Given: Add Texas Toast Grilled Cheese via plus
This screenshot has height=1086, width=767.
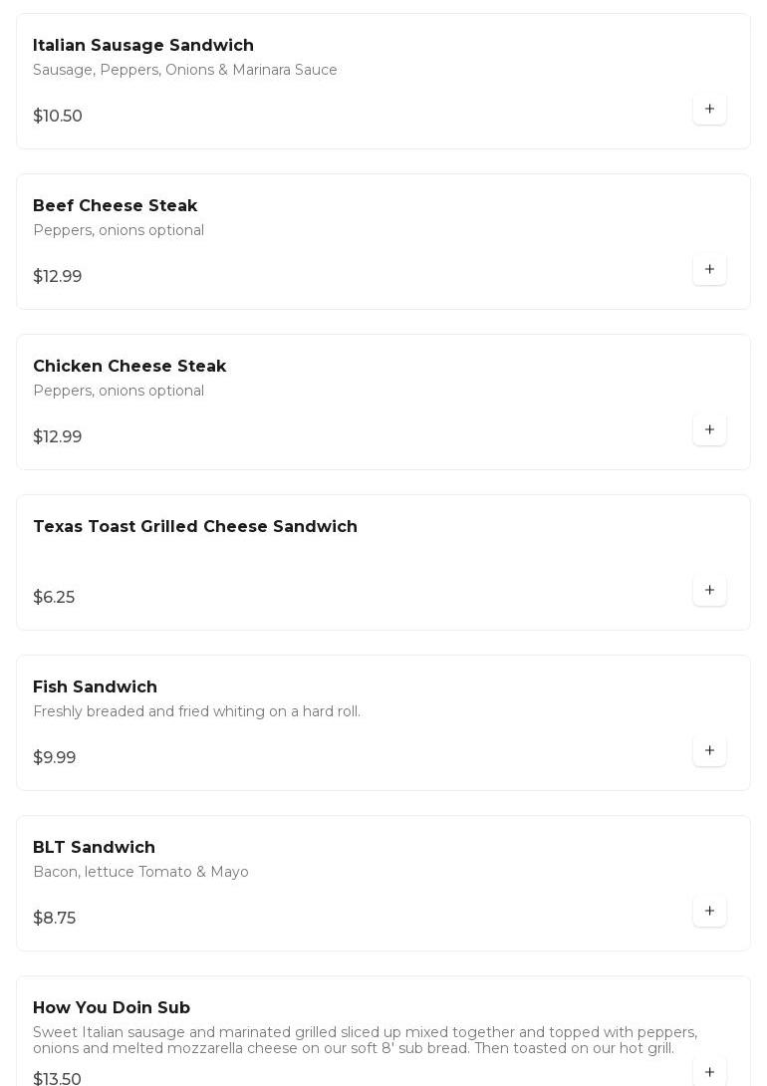Looking at the screenshot, I should click(709, 590).
